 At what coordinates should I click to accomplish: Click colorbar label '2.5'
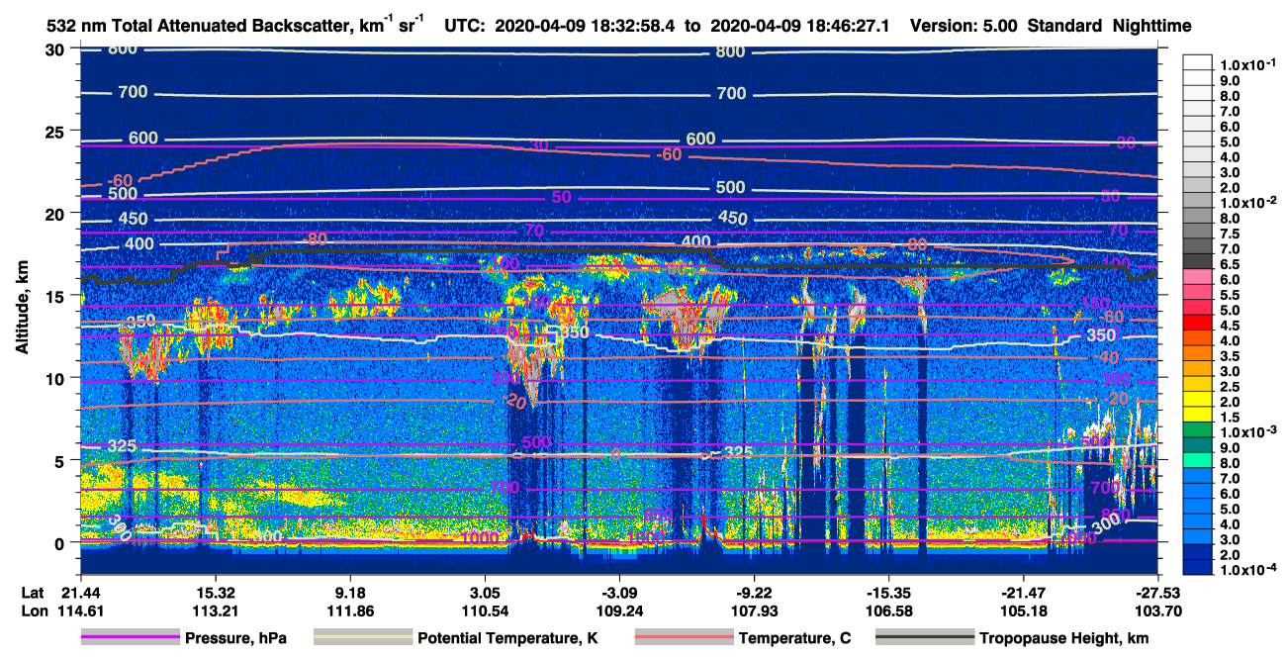[x=1232, y=387]
